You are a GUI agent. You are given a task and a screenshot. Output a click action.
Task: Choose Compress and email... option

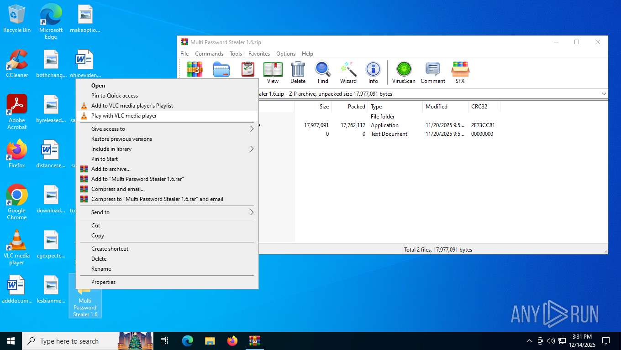167,189
